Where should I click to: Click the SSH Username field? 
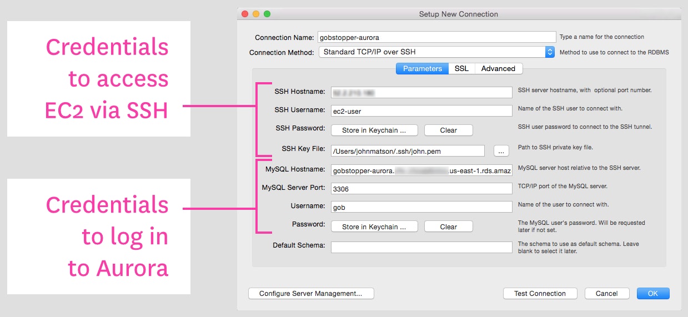(421, 111)
